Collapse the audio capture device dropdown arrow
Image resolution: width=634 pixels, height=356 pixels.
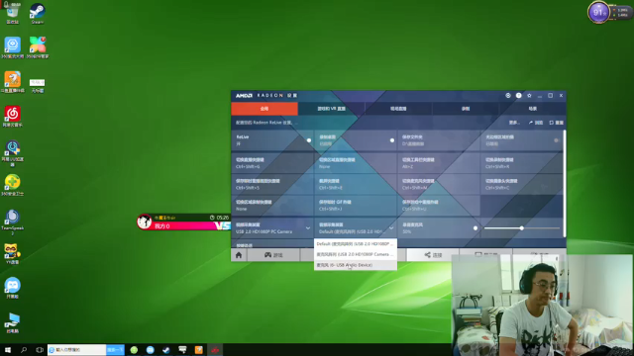tap(391, 228)
